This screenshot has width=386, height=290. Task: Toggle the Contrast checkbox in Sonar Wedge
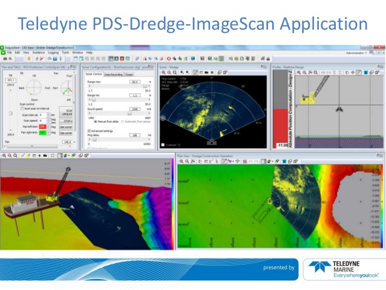(163, 145)
